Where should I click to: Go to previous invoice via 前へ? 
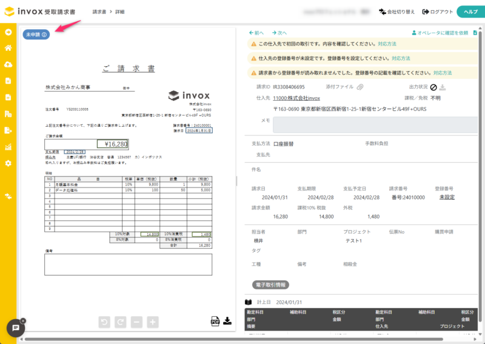point(256,33)
